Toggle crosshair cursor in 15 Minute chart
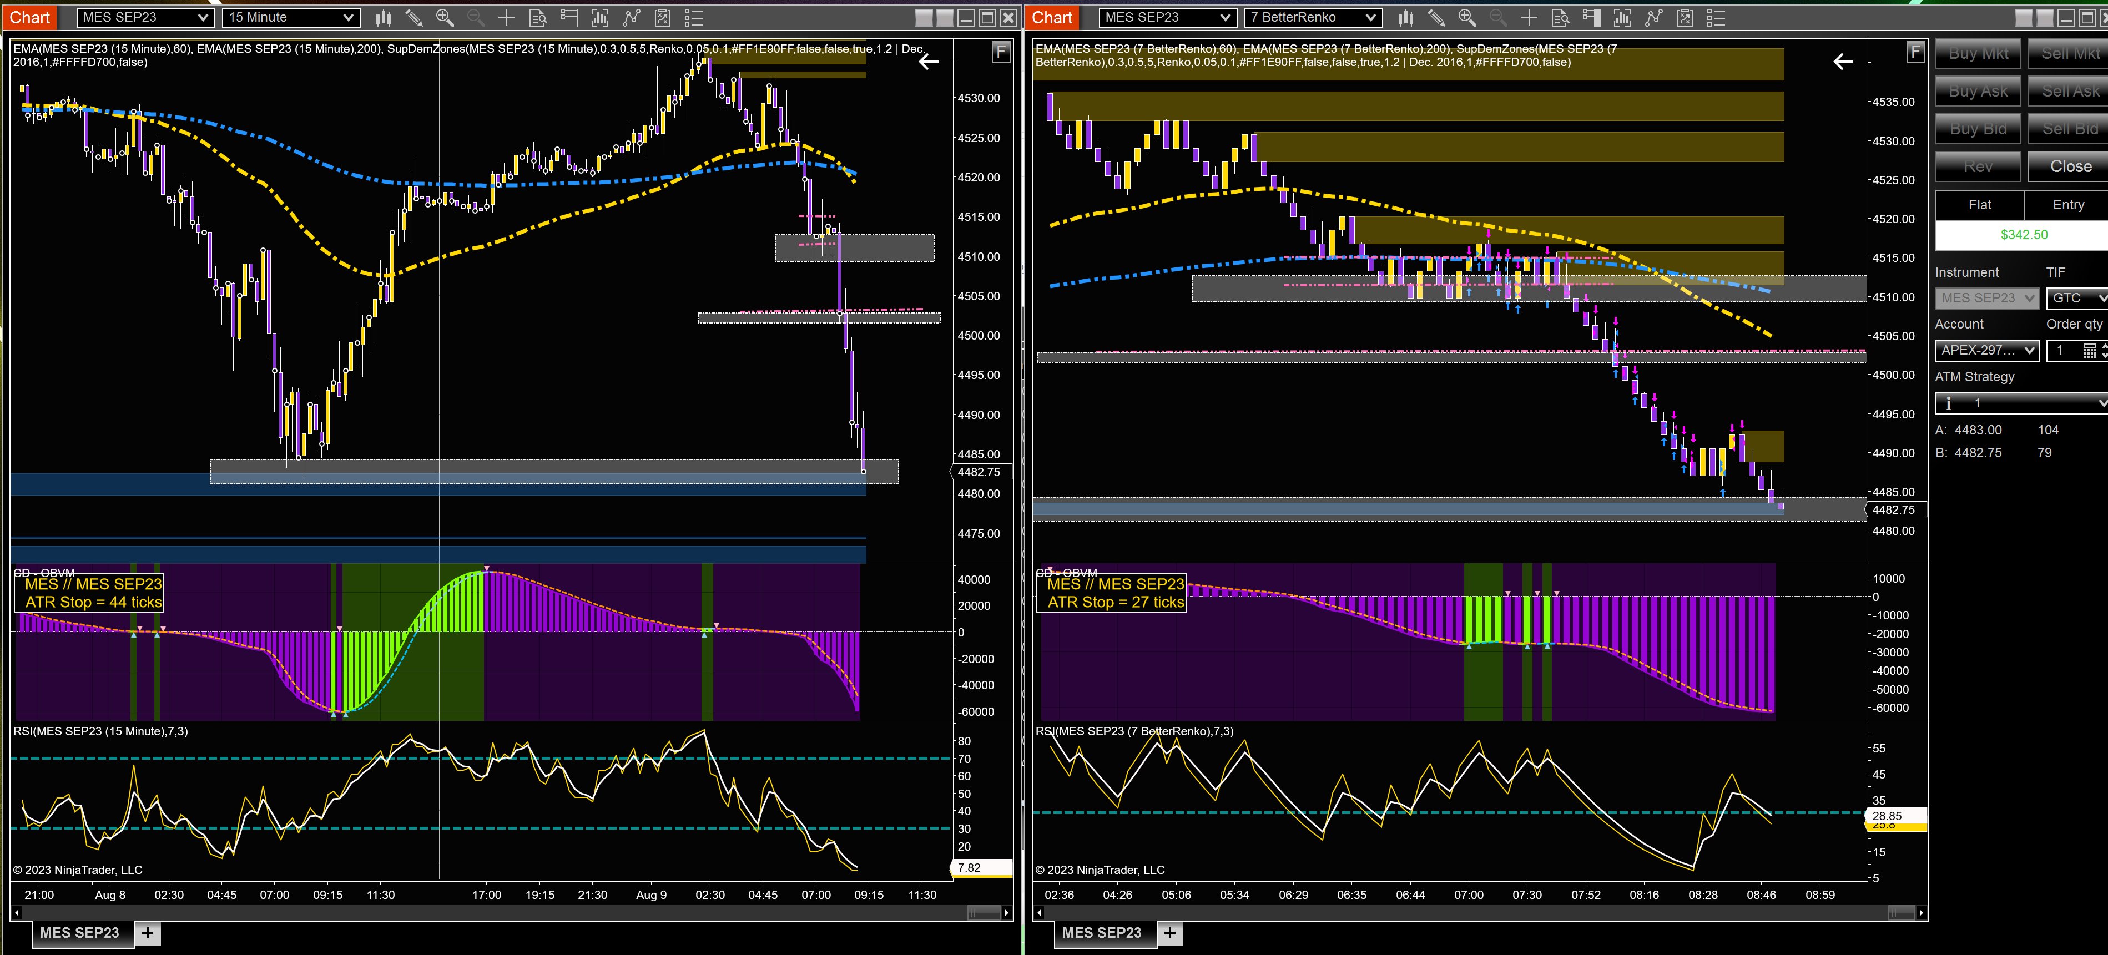Viewport: 2108px width, 955px height. pyautogui.click(x=507, y=17)
